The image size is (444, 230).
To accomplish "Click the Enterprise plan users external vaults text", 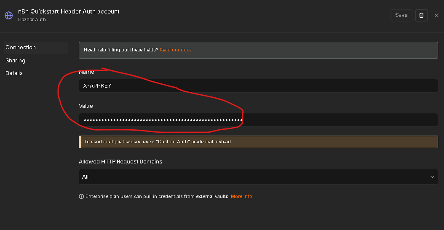I will tap(158, 196).
